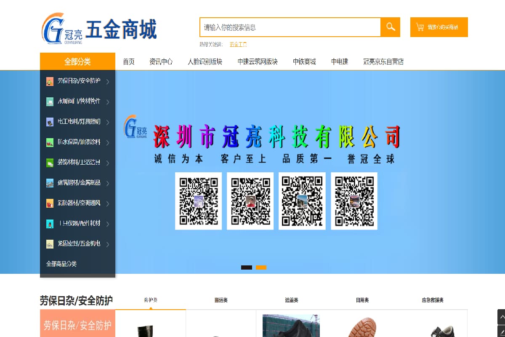The height and width of the screenshot is (337, 505).
Task: Expand the 防水保温/油漆涂料 chevron arrow
Action: [x=108, y=142]
